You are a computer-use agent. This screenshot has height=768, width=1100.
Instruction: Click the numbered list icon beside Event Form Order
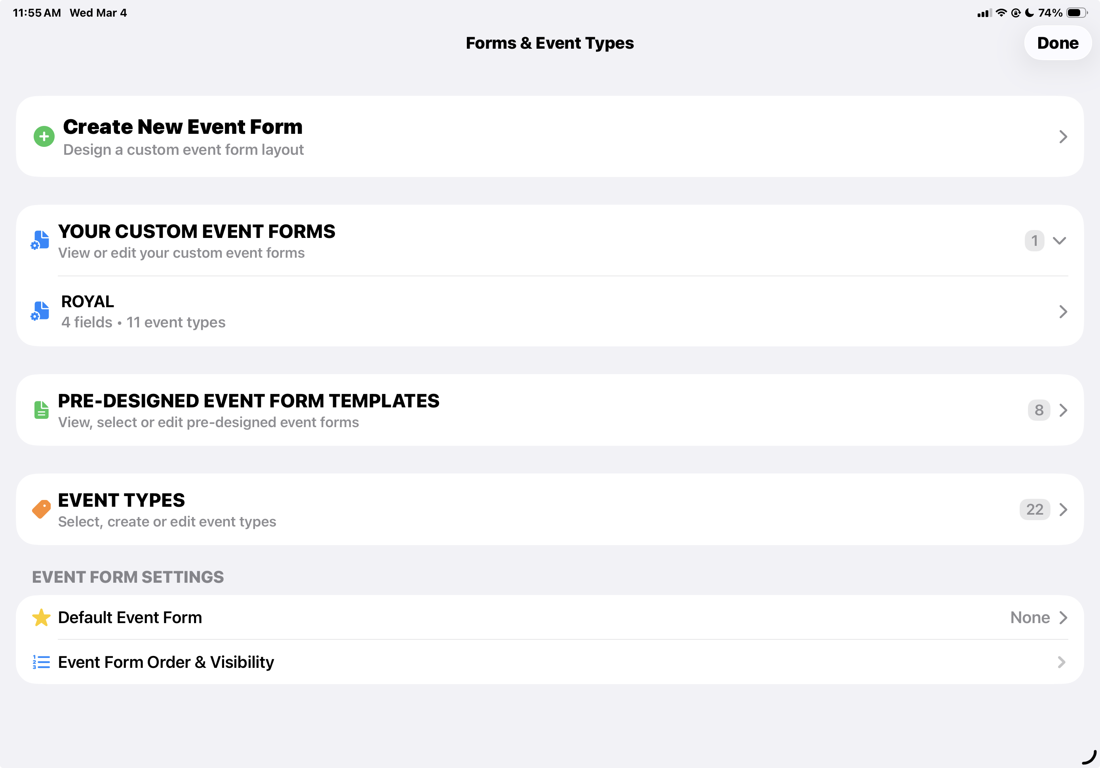(x=41, y=662)
